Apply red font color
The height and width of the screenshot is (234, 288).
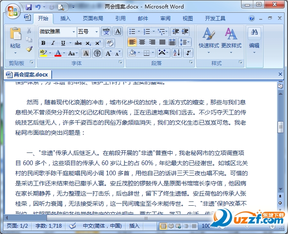click(x=58, y=53)
